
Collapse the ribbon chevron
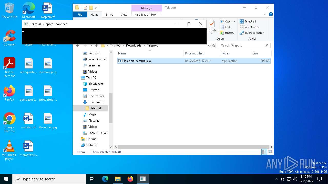(265, 15)
